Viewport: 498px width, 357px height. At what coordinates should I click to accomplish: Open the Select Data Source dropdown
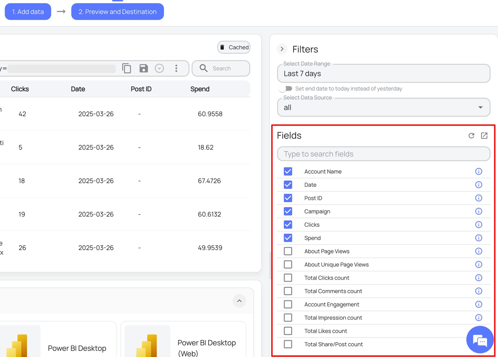384,107
